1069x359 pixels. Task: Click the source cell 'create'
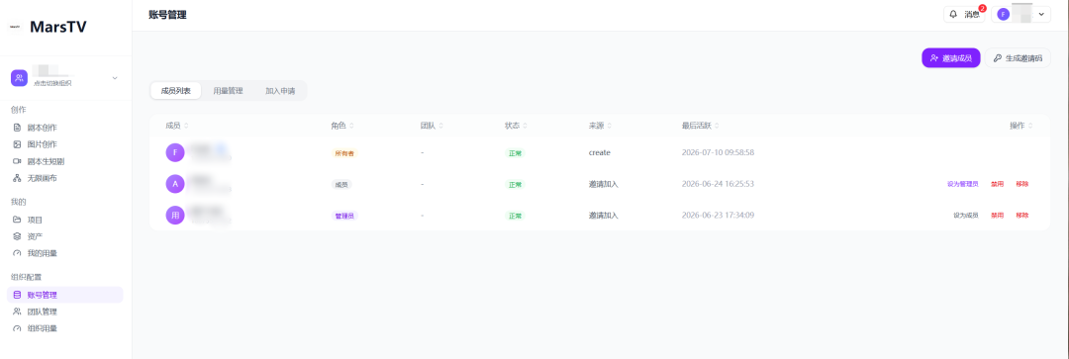tap(599, 152)
